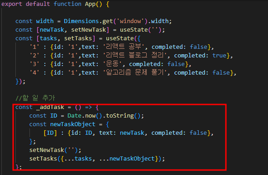Click '...newTaskObject' in the setTasks call
Viewport: 268px width, 175px height.
(x=127, y=159)
